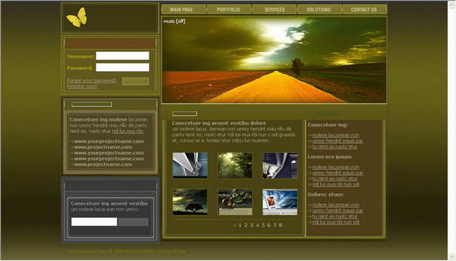The height and width of the screenshot is (261, 456).
Task: Open the green forest thumbnail
Action: [235, 165]
